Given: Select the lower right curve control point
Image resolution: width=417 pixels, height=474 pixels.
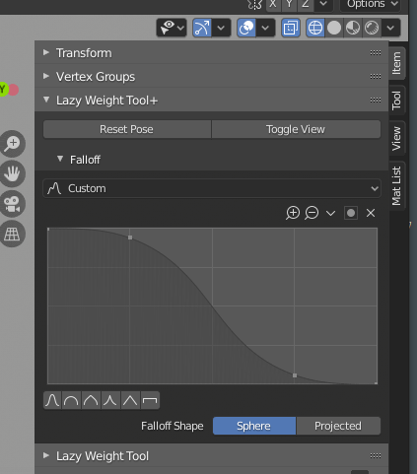Looking at the screenshot, I should 295,375.
